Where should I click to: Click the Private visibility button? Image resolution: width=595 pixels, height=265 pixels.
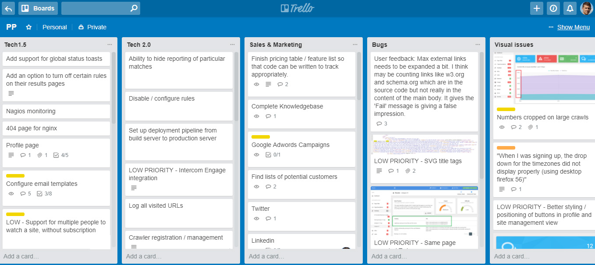(x=92, y=27)
